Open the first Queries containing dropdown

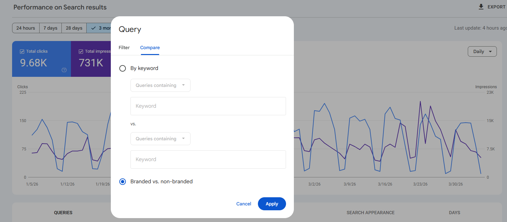tap(160, 85)
